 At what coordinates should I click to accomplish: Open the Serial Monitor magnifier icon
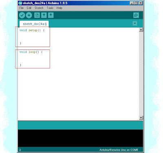pos(136,15)
